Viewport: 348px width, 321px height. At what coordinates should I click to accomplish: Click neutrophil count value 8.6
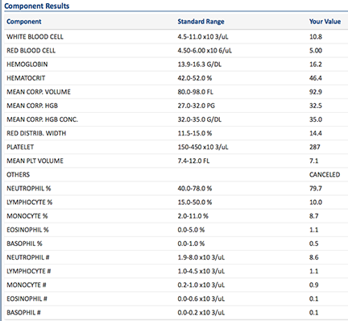click(314, 257)
